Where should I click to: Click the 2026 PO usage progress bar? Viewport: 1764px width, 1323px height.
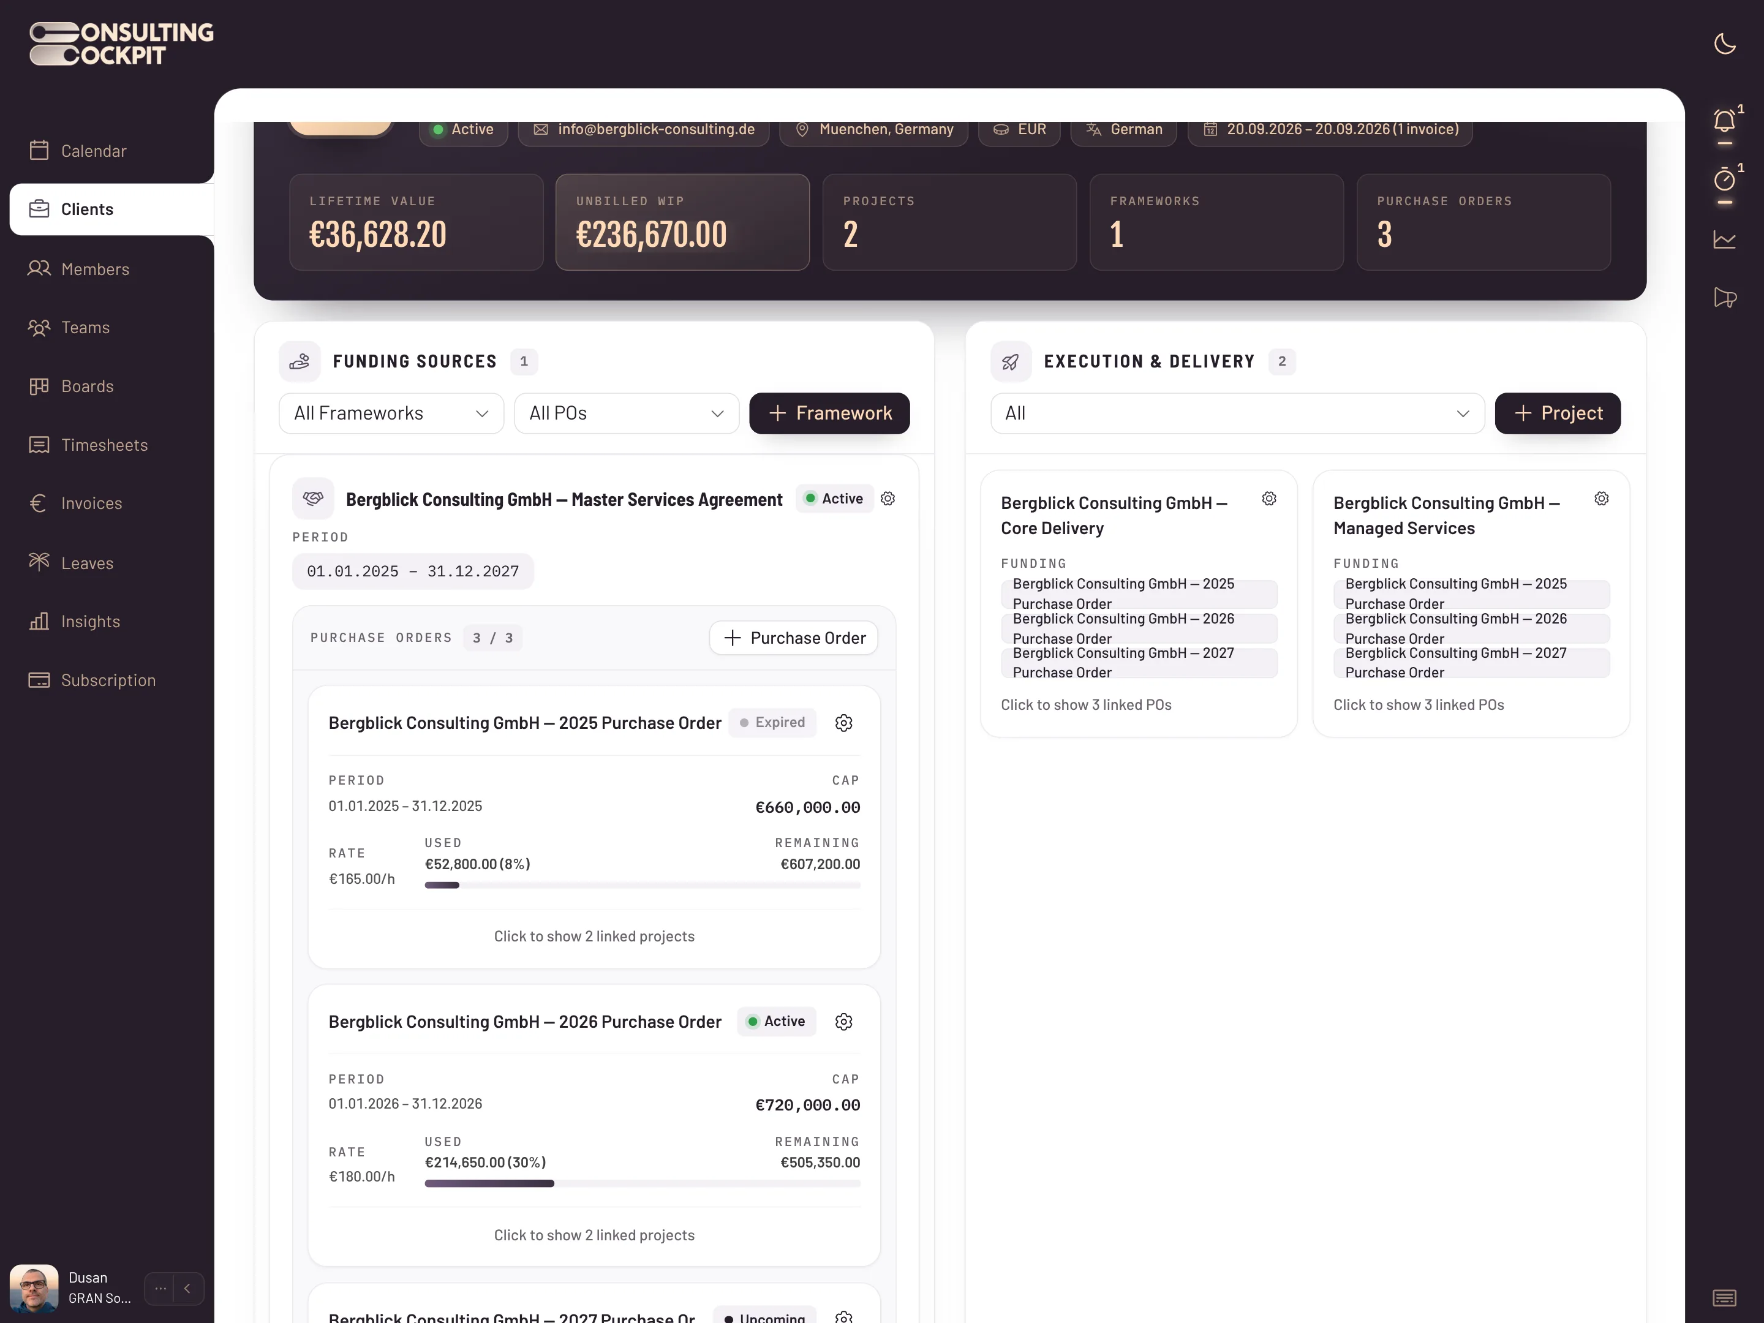(x=643, y=1183)
